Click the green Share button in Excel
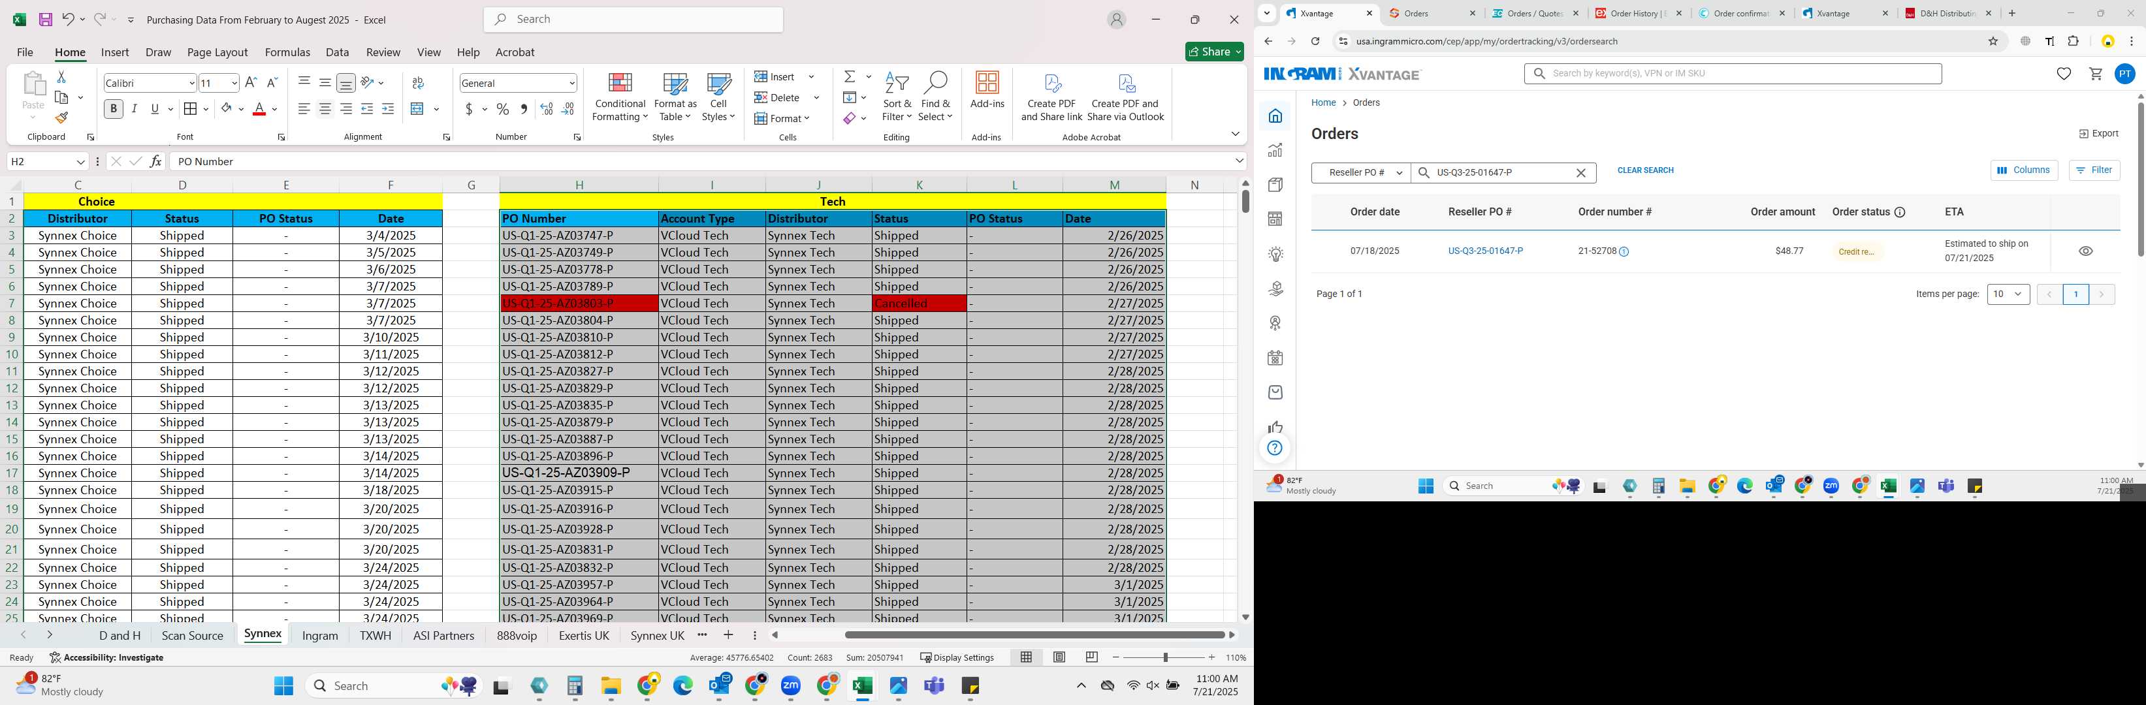 click(1215, 52)
